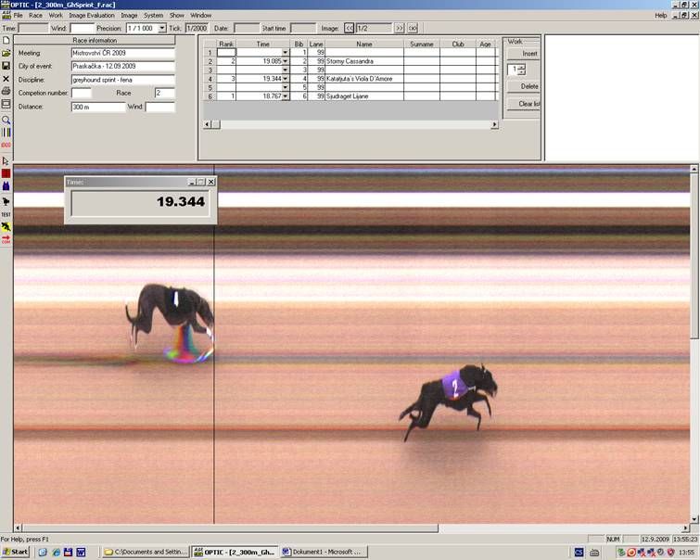Viewport: 700px width, 560px height.
Task: Open a race file with folder icon
Action: pos(6,53)
